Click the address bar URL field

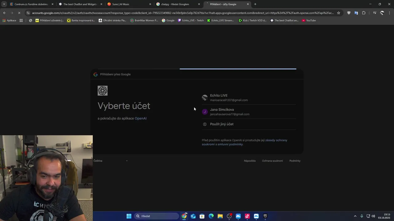[x=183, y=13]
